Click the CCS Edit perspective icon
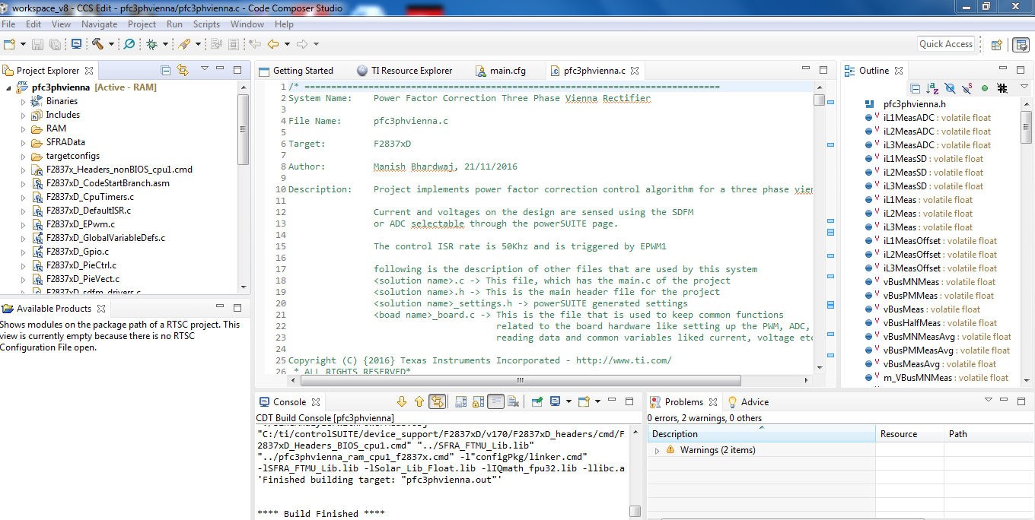The width and height of the screenshot is (1035, 520). click(x=1021, y=44)
